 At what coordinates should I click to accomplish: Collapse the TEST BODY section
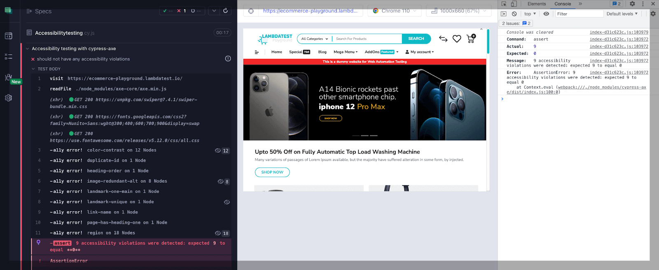(33, 69)
